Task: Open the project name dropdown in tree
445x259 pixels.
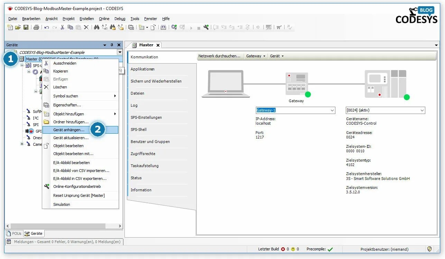Action: pos(120,52)
